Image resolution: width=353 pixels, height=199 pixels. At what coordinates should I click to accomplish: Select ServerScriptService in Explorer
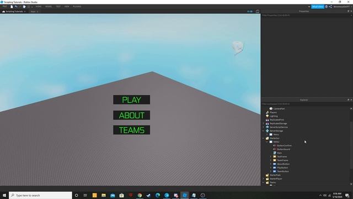click(x=279, y=127)
